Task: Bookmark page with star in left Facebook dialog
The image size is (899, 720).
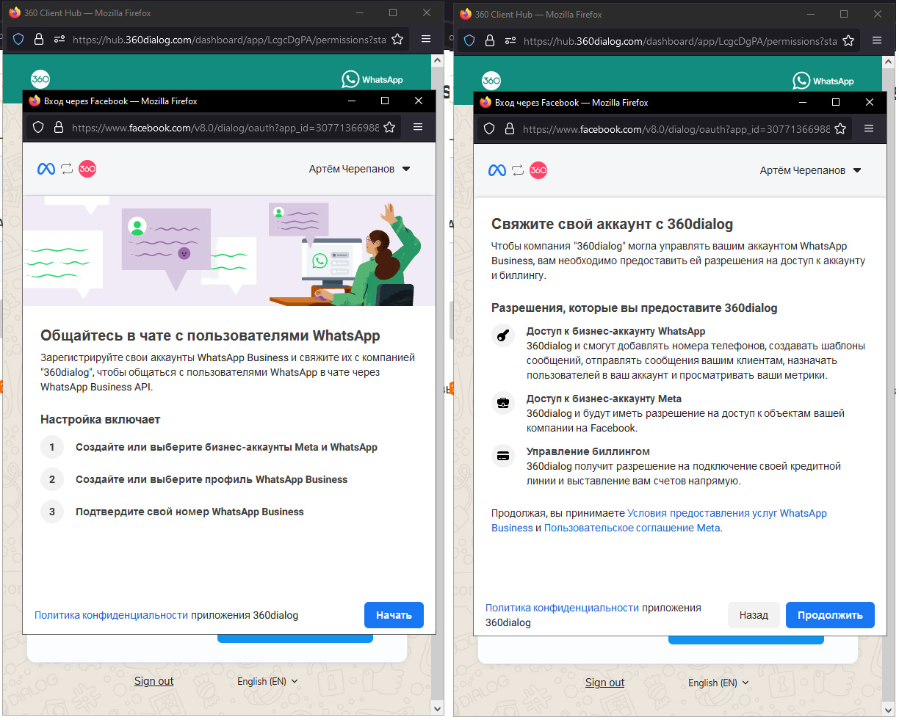Action: [389, 127]
